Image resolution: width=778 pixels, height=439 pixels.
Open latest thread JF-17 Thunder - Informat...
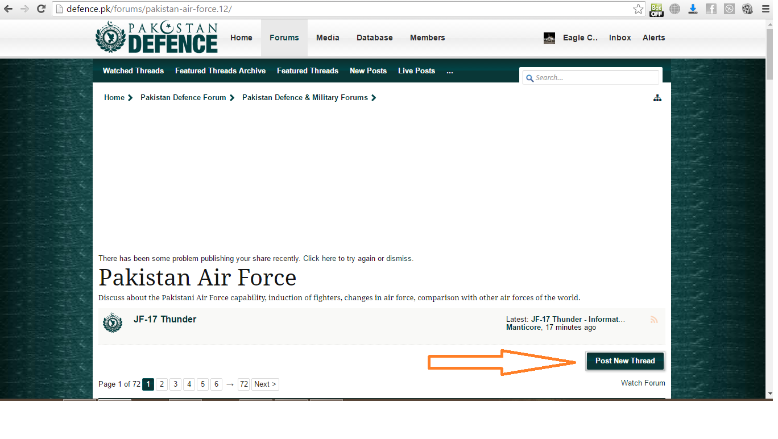click(x=578, y=320)
